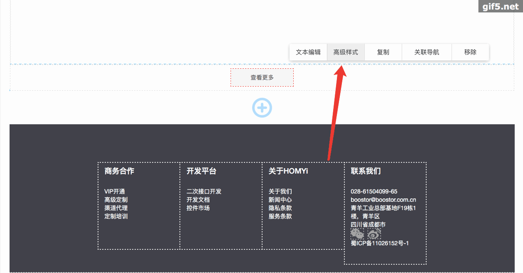Open the 定制培训 footer link

point(116,216)
